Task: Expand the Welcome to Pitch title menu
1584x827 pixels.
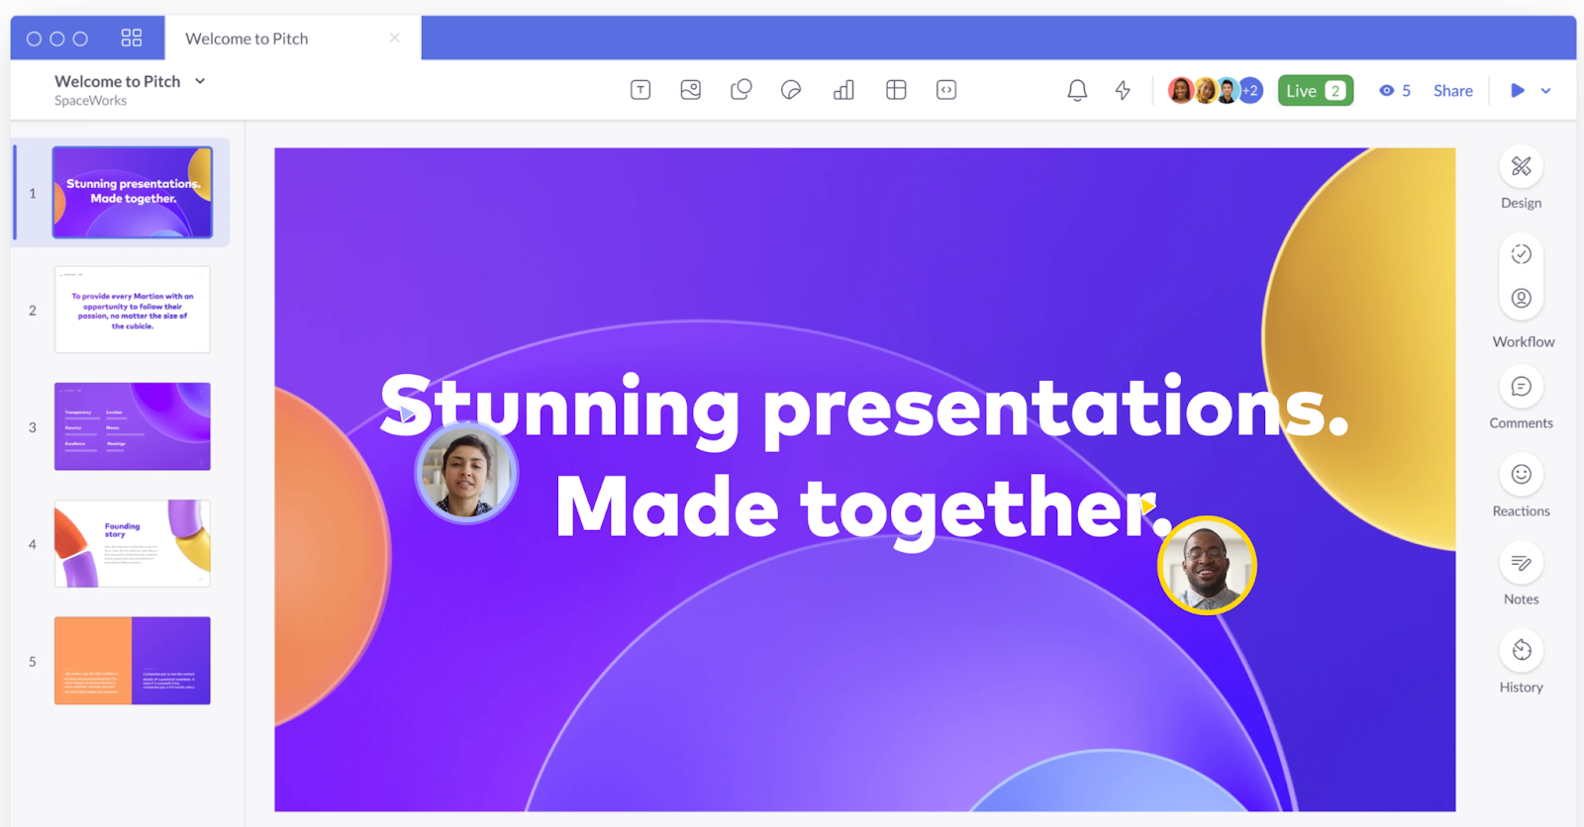Action: click(x=200, y=81)
